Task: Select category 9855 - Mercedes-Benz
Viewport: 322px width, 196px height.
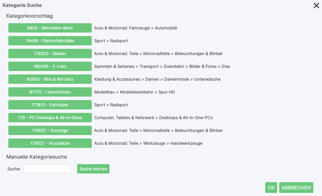Action: click(50, 28)
